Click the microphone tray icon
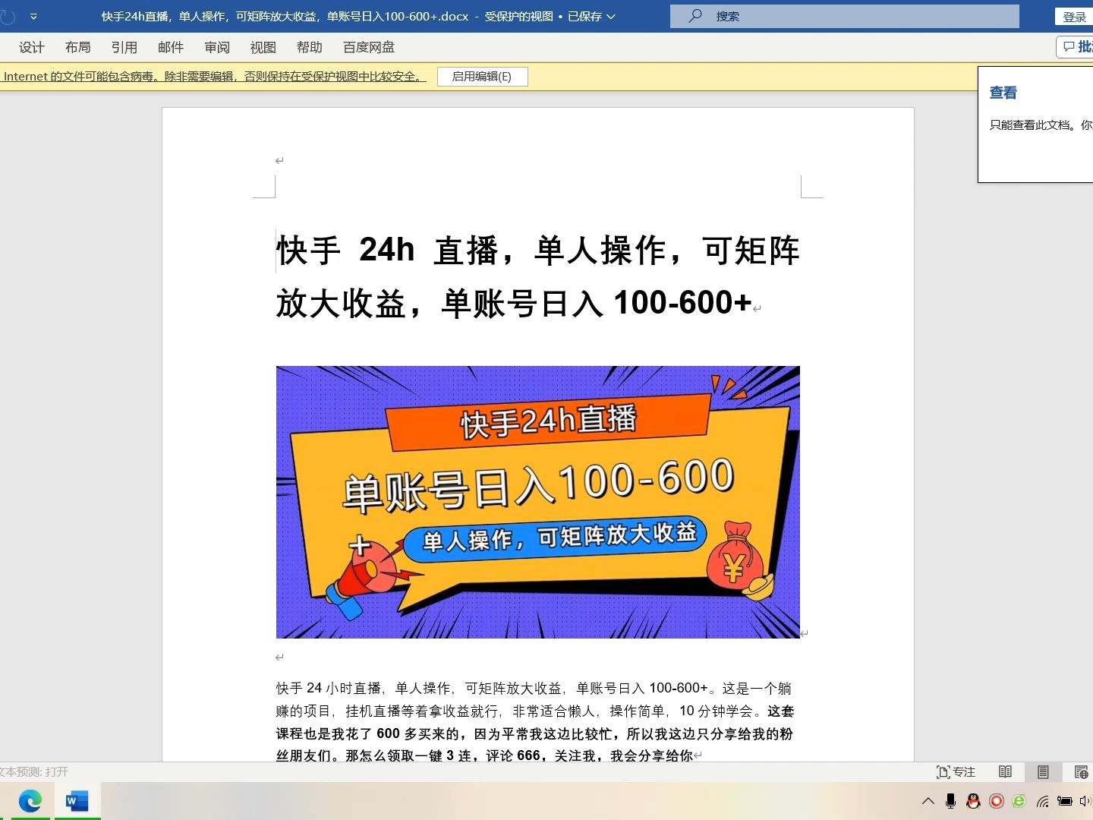 click(x=950, y=801)
